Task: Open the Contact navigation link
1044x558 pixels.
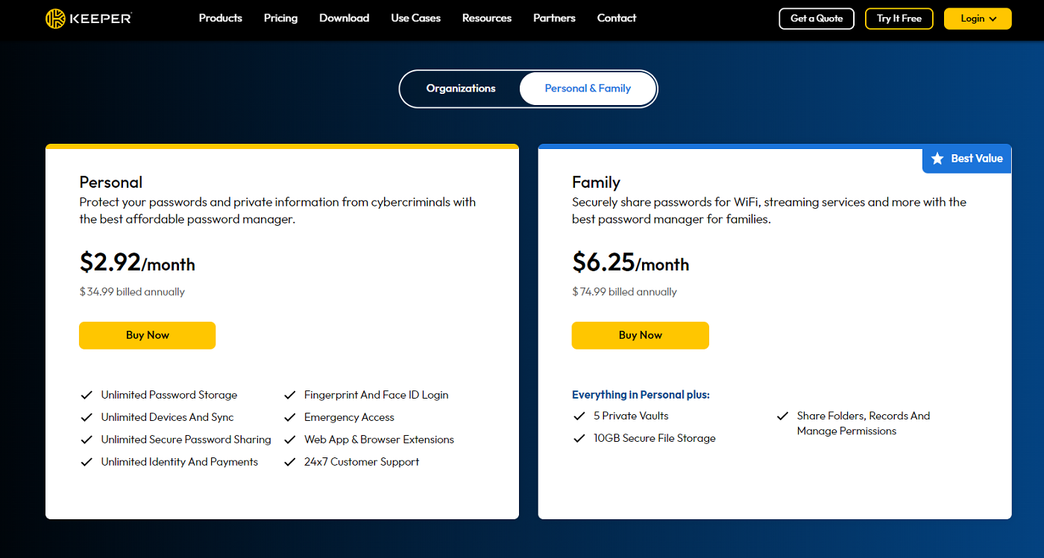Action: tap(616, 18)
